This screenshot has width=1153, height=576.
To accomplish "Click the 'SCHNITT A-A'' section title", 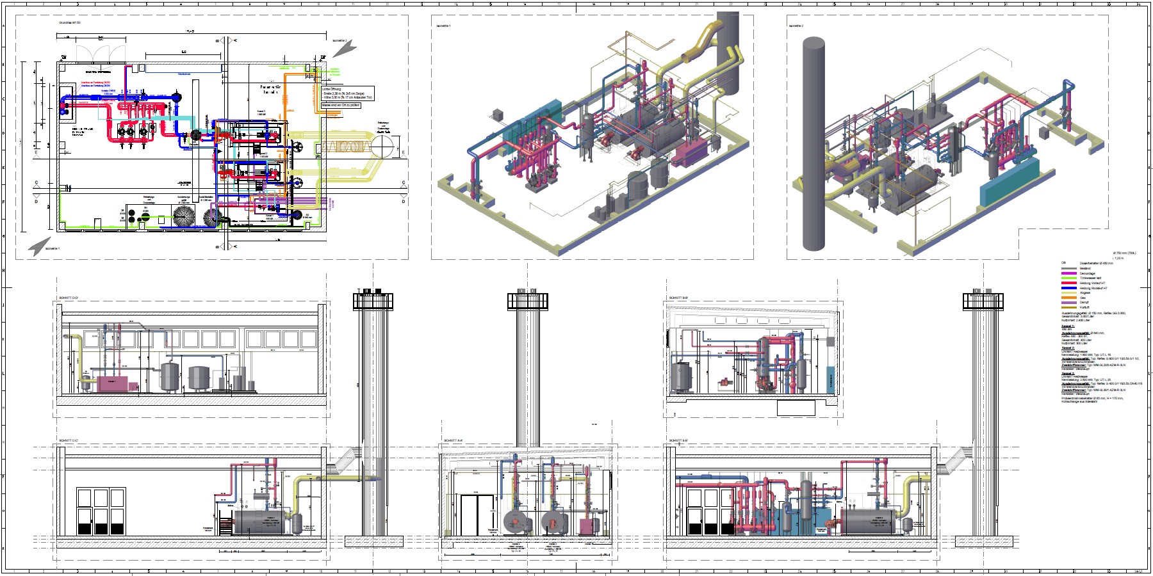I will tap(452, 440).
